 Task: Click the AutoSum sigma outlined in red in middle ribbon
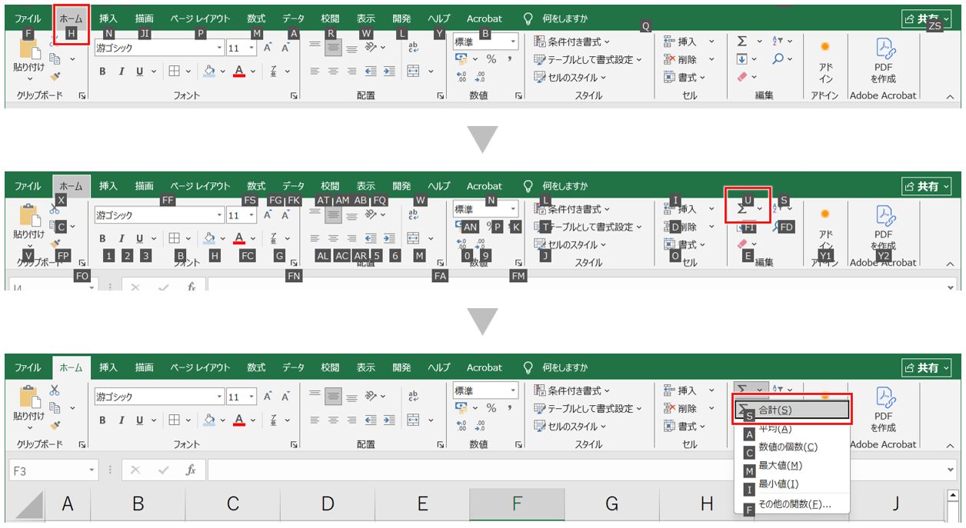742,208
